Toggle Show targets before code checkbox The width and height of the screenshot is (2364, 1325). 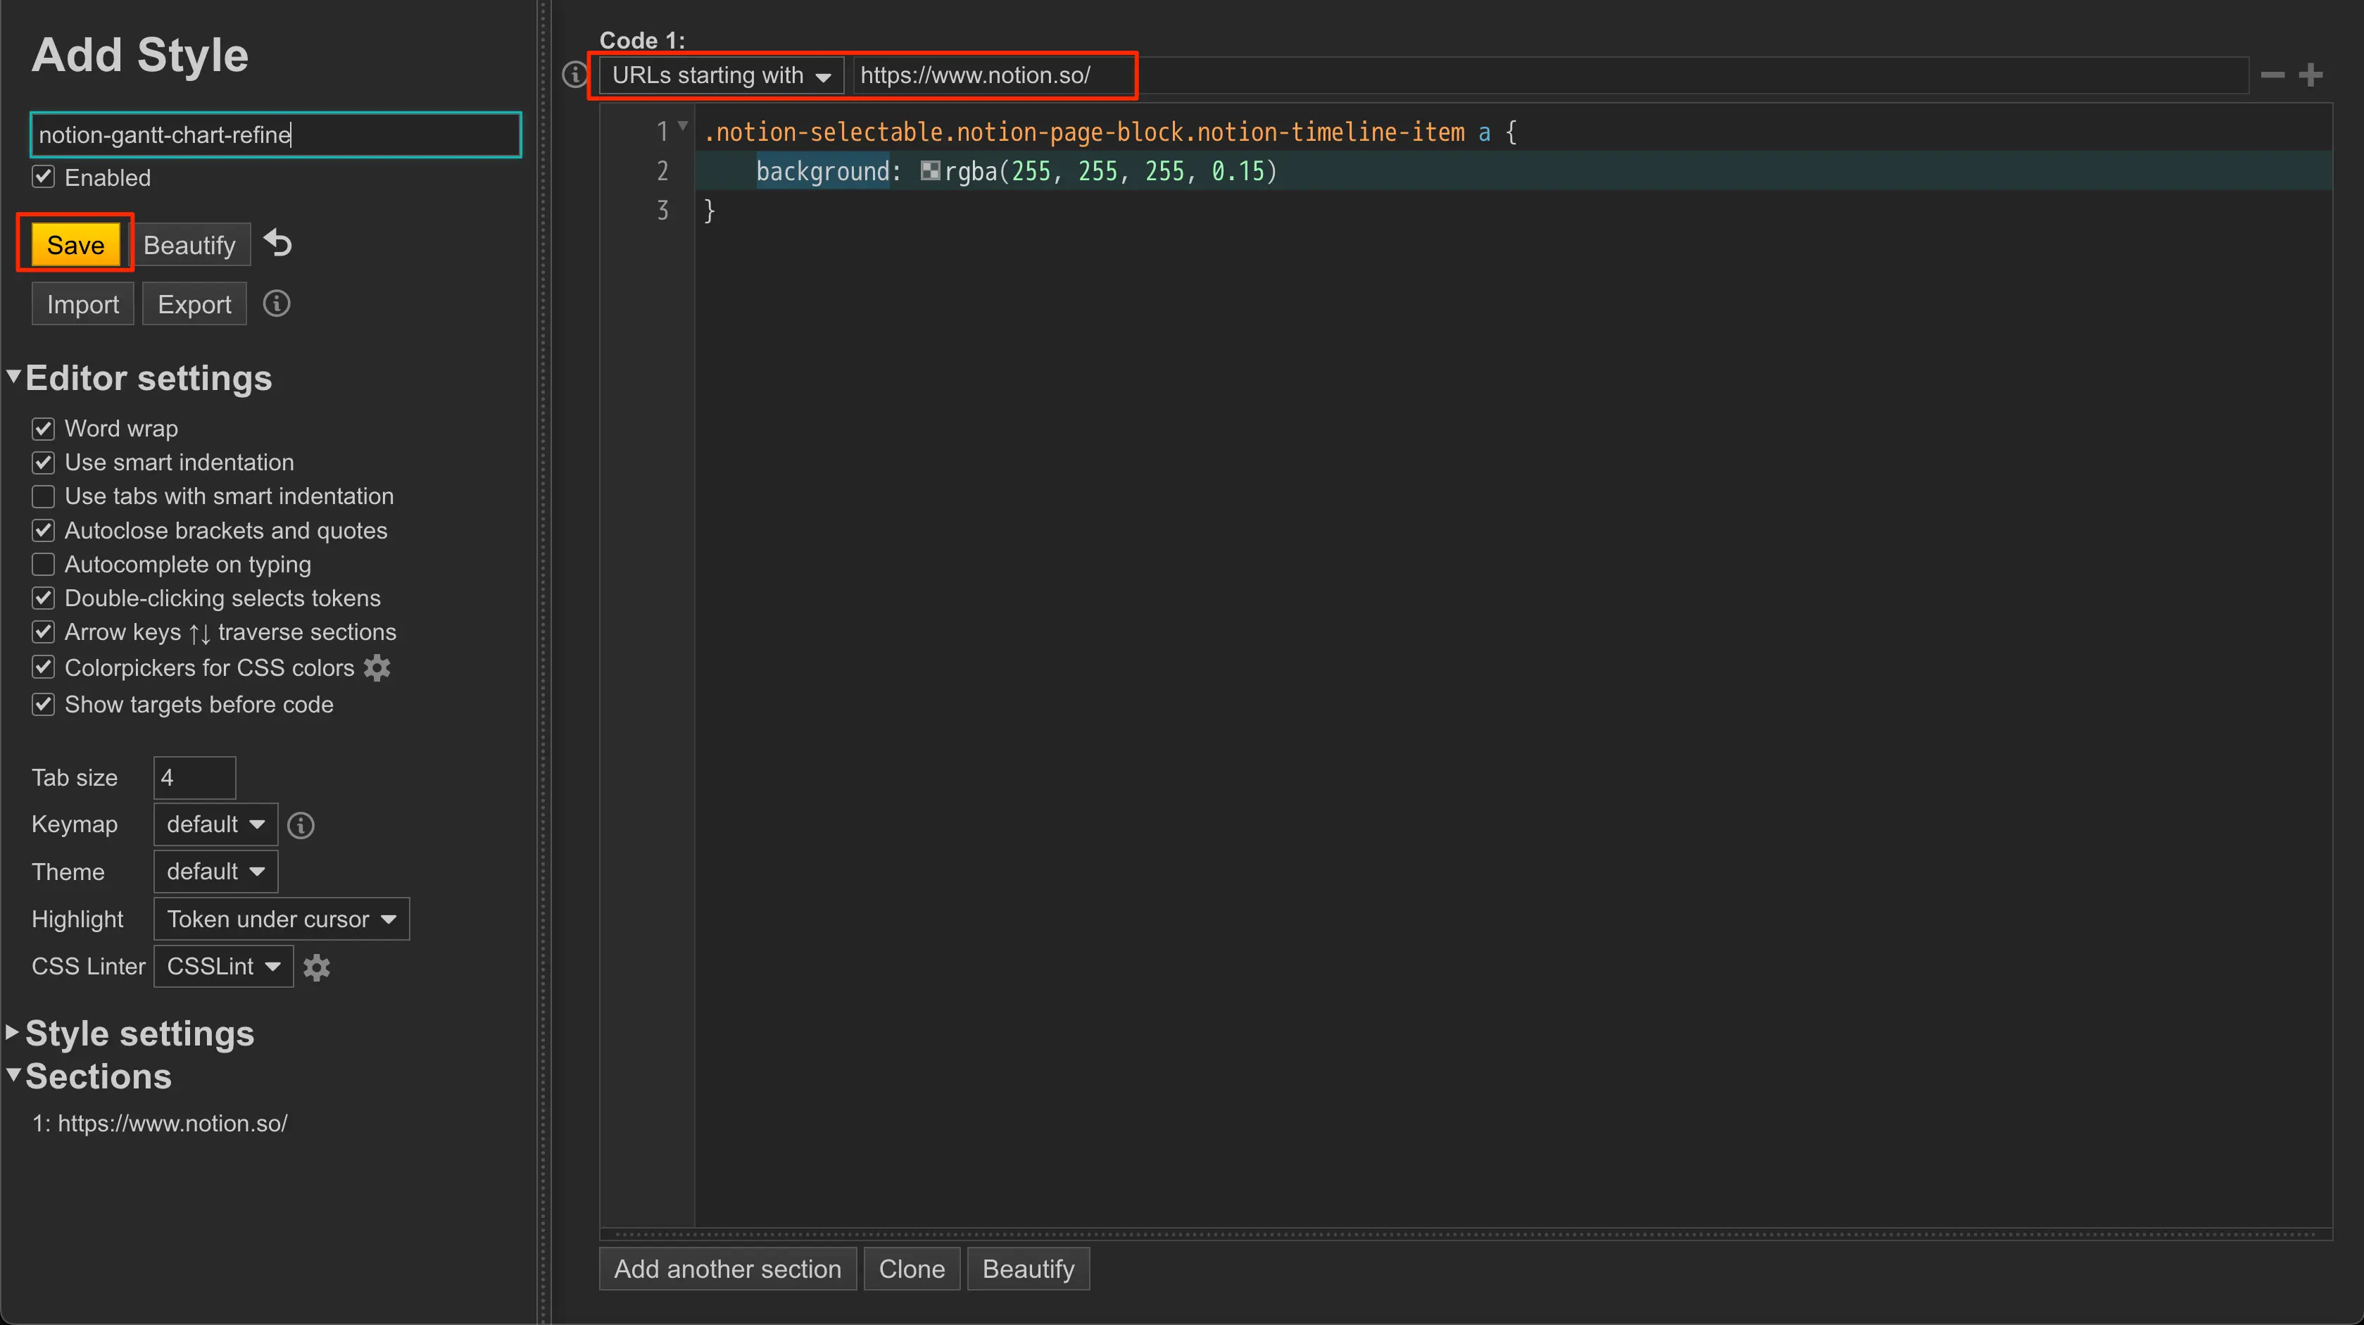[x=43, y=705]
